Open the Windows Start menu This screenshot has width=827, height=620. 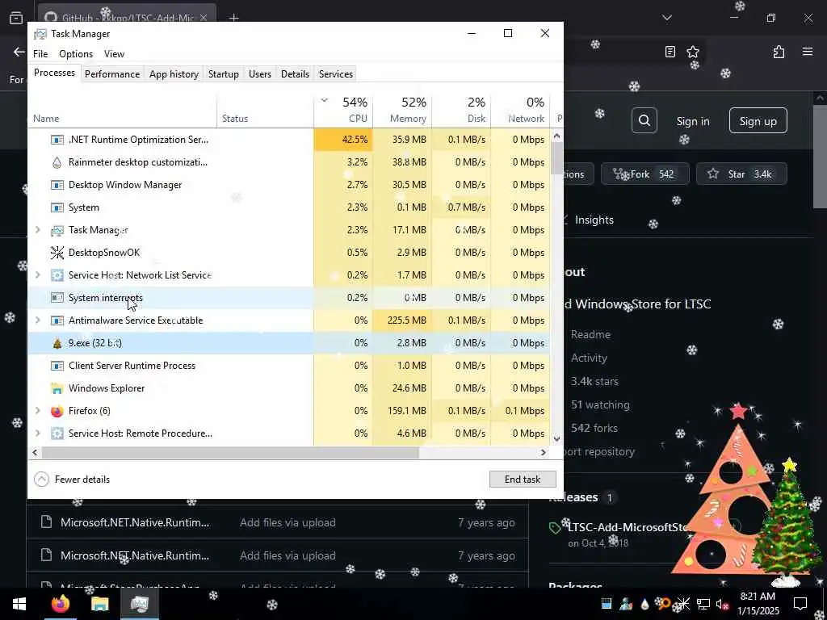click(x=19, y=604)
